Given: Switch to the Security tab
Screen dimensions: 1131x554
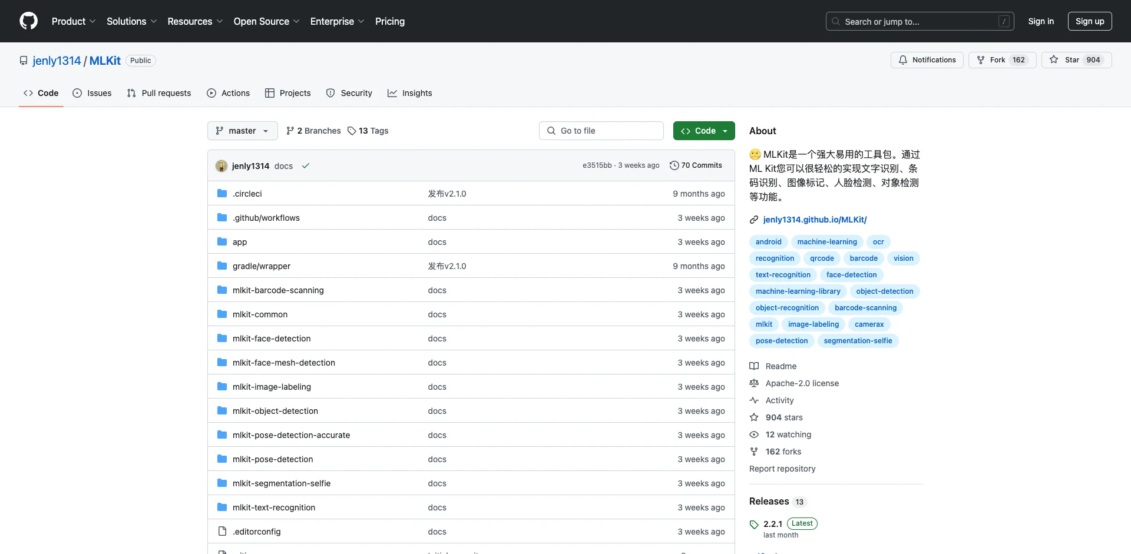Looking at the screenshot, I should pos(349,93).
